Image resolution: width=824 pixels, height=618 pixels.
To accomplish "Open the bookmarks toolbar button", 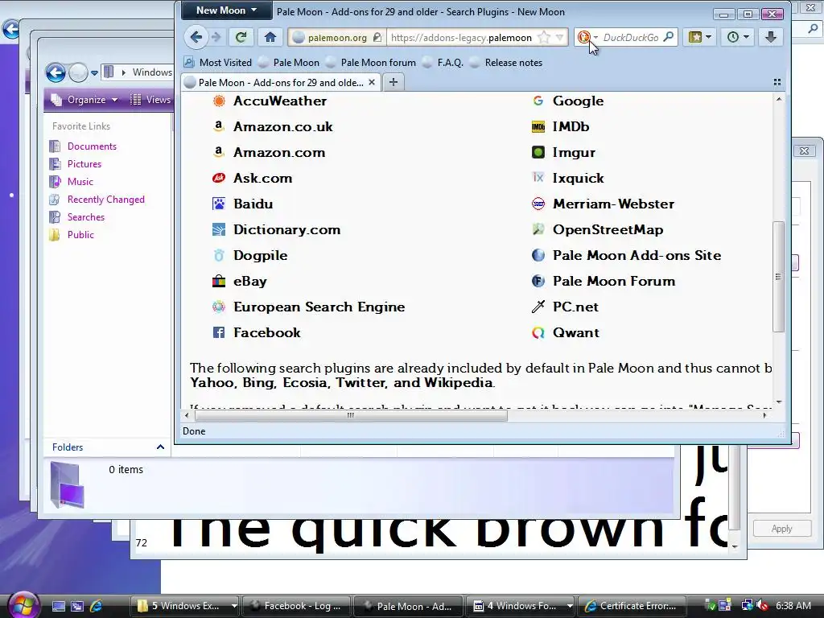I will click(x=699, y=37).
